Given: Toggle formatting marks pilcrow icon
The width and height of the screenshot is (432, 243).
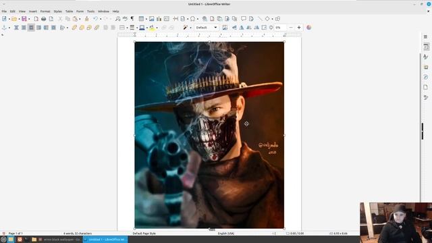Looking at the screenshot, I should [x=132, y=19].
